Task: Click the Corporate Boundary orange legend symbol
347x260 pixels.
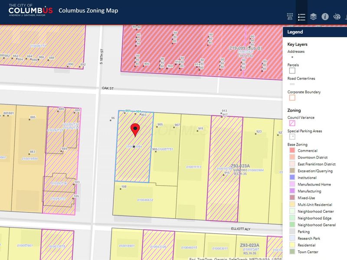Action: click(292, 97)
